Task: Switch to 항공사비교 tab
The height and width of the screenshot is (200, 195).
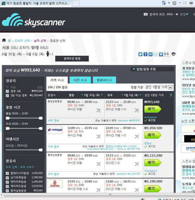Action: [x=104, y=80]
